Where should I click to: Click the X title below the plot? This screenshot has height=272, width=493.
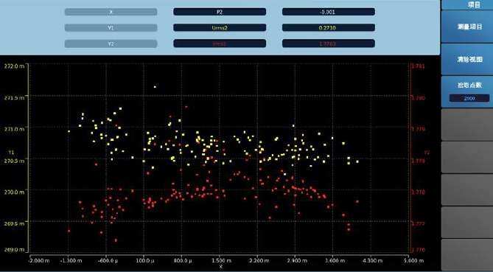click(221, 267)
